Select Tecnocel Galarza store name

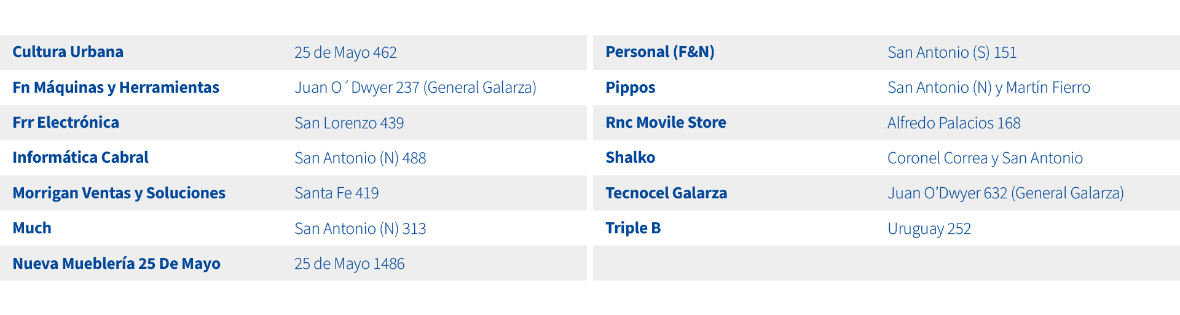click(x=666, y=193)
